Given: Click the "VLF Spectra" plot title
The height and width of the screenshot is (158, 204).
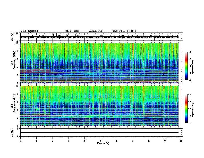Looking at the screenshot, I should pyautogui.click(x=29, y=31).
